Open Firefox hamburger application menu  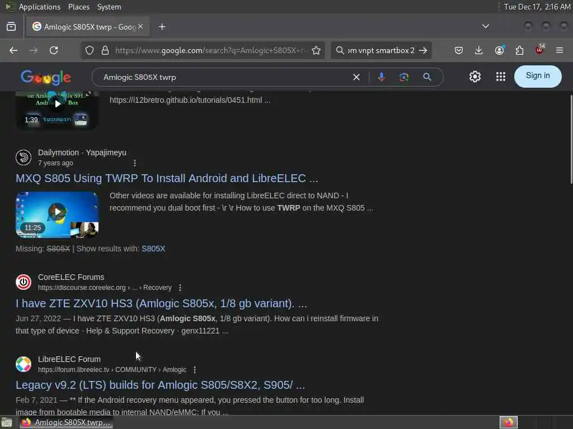coord(560,50)
